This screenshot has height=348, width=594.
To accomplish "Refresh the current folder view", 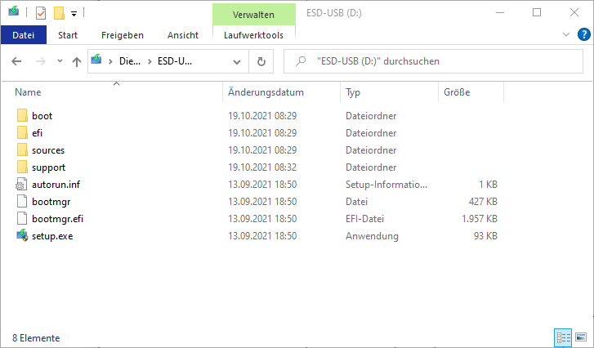I will (x=261, y=61).
